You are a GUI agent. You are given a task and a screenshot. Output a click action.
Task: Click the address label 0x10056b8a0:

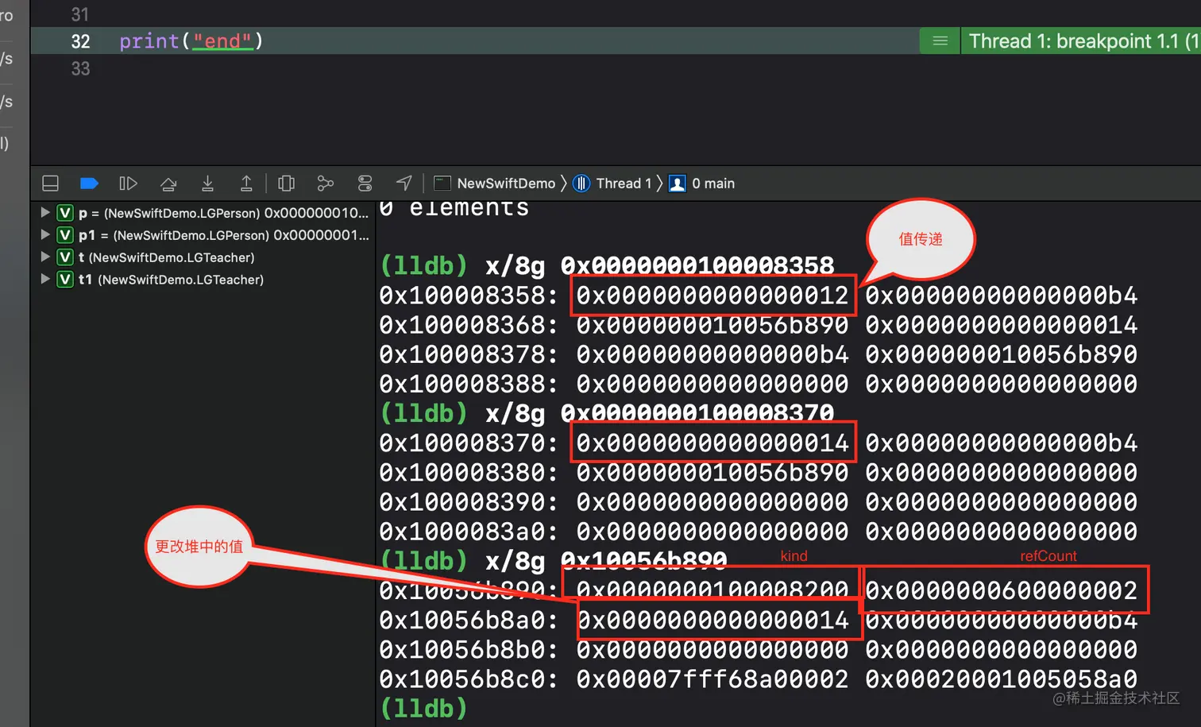tap(468, 621)
